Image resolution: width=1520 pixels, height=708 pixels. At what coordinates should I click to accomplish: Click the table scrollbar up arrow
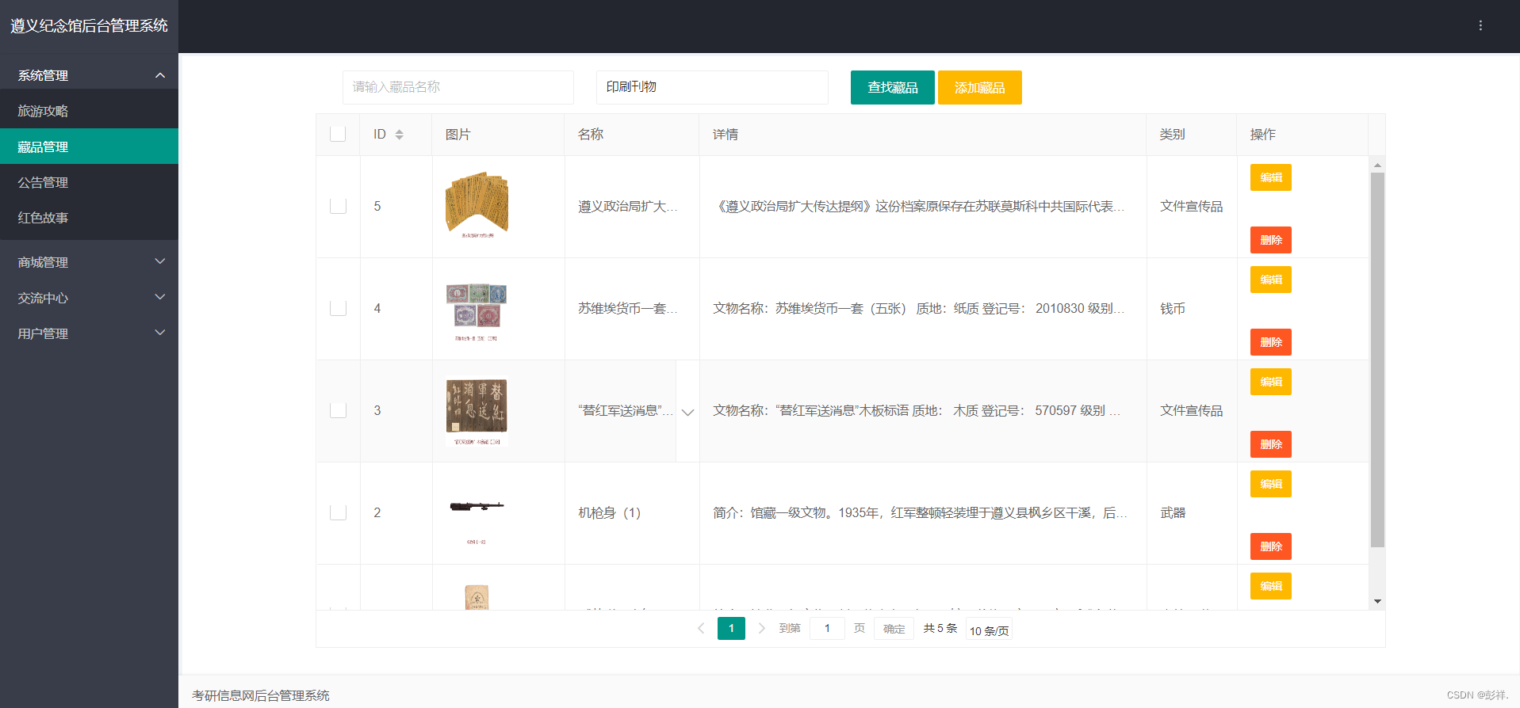[1377, 165]
